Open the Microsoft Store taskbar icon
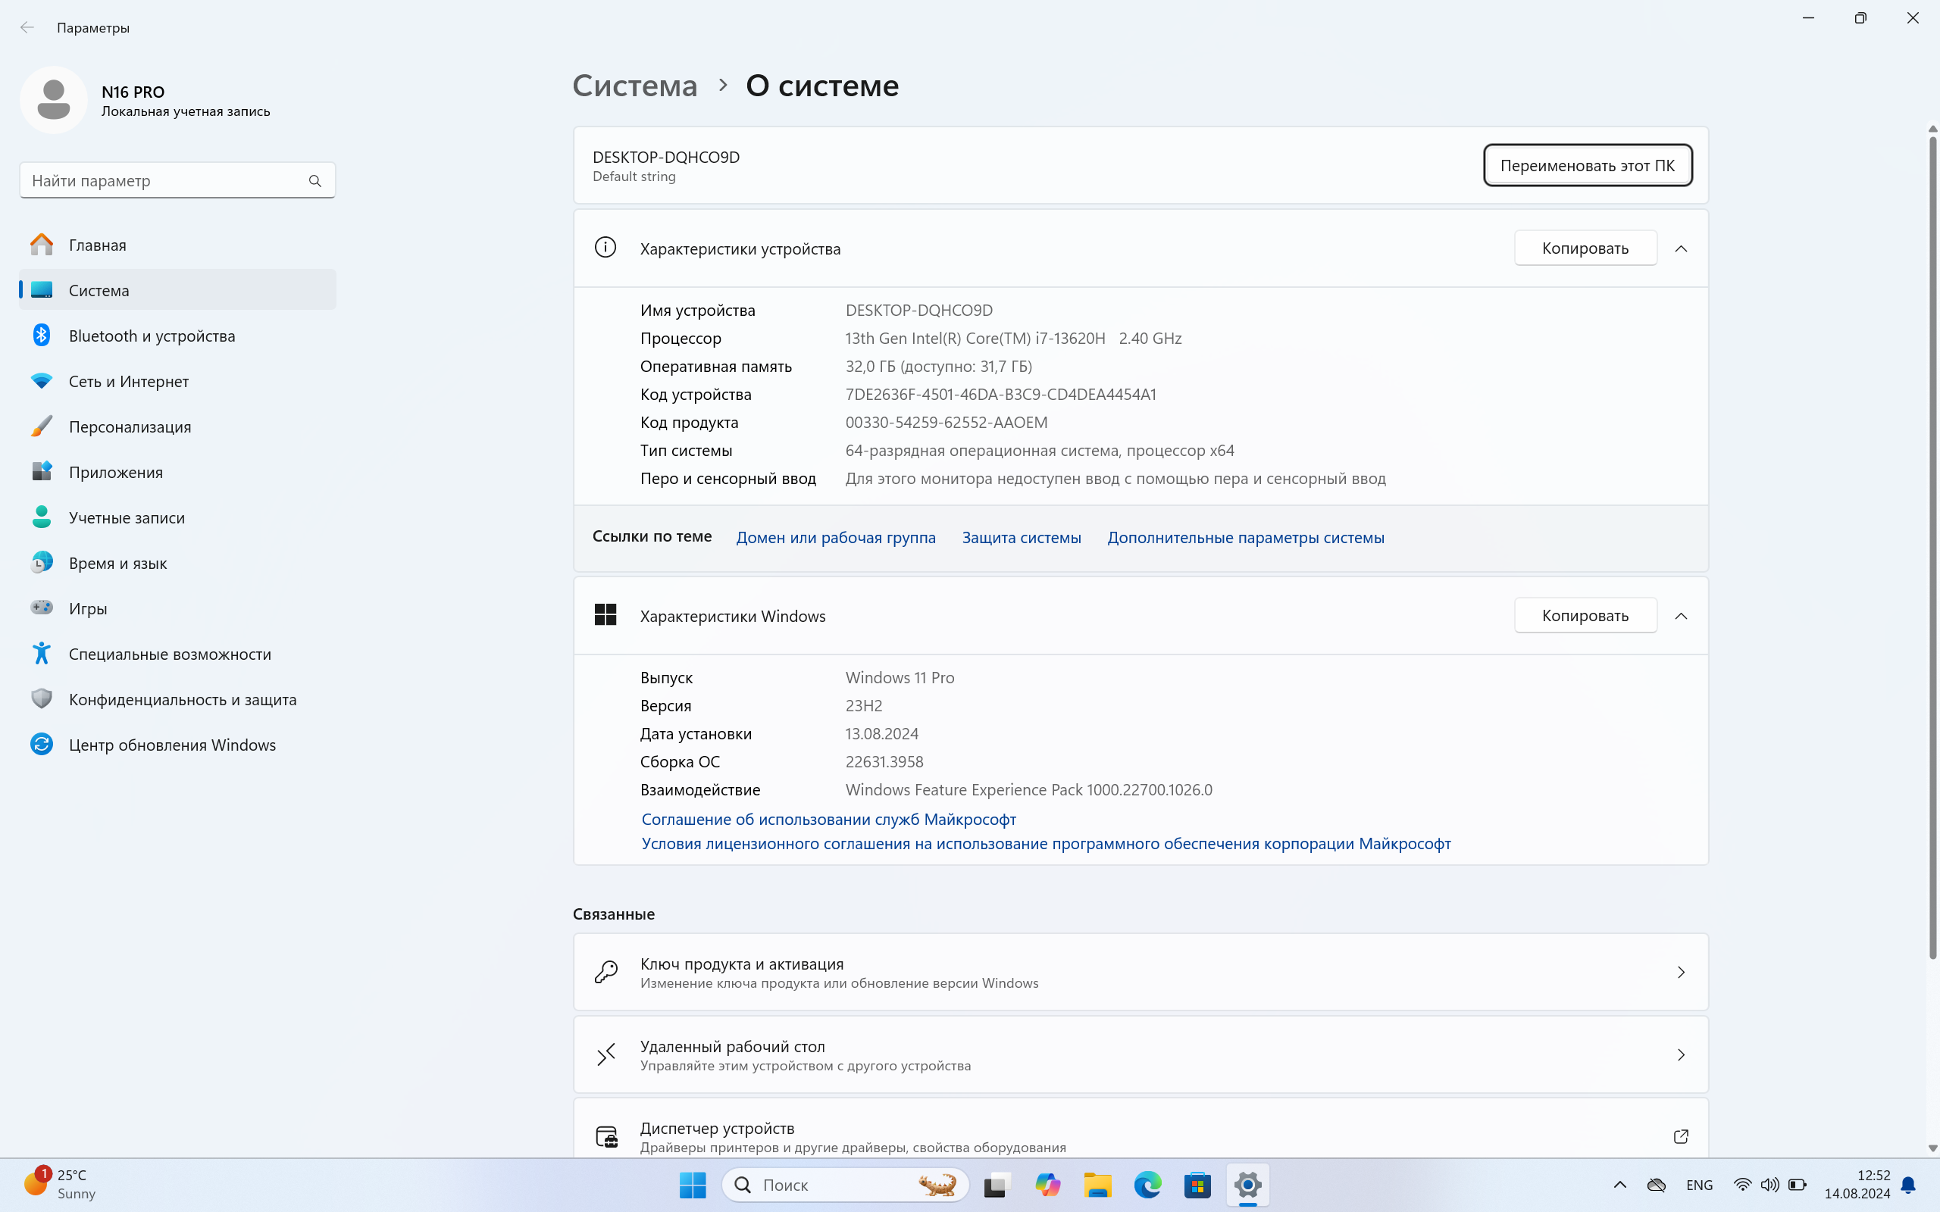The width and height of the screenshot is (1940, 1212). click(1197, 1184)
